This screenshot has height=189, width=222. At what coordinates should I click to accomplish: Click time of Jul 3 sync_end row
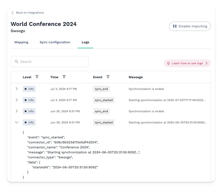[64, 89]
